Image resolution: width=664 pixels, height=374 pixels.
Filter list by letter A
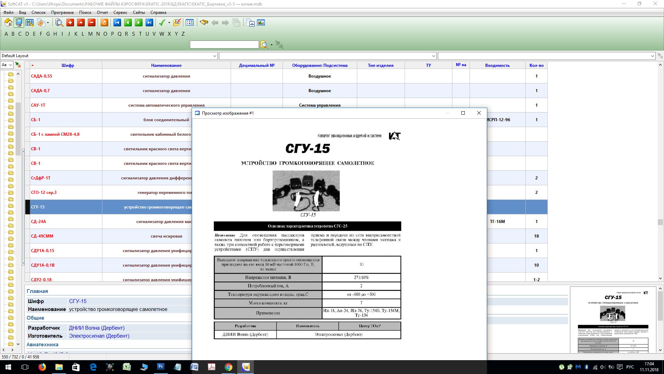coord(6,34)
